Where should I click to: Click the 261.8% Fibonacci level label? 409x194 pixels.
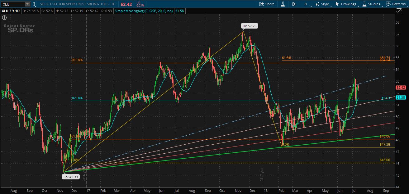77,60
